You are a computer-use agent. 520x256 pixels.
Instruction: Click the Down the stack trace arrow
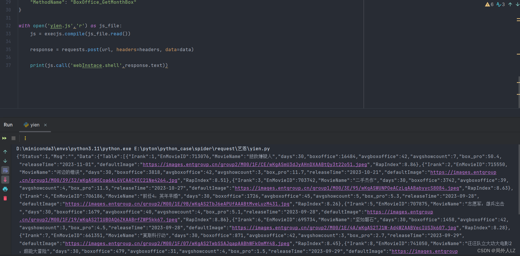(5, 161)
